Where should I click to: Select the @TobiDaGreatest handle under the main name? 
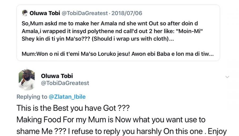(65, 83)
